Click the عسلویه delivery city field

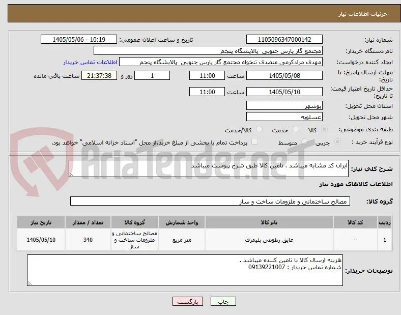click(x=284, y=117)
